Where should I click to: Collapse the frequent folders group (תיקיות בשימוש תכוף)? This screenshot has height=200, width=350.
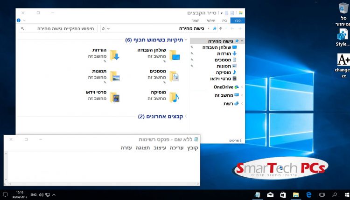pos(186,40)
